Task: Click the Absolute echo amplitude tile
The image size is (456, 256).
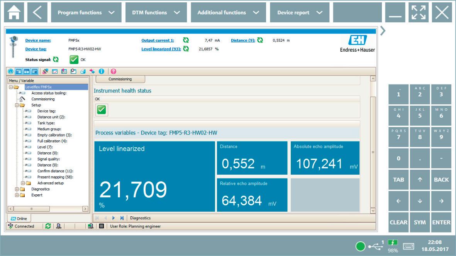Action: [x=325, y=158]
